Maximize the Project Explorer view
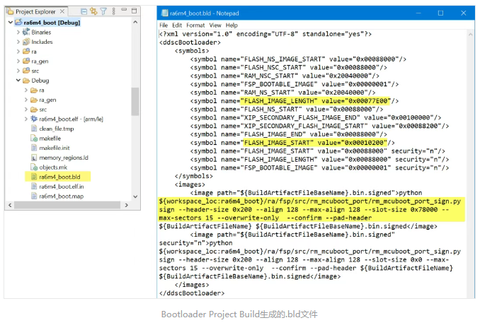The image size is (480, 330). click(134, 11)
